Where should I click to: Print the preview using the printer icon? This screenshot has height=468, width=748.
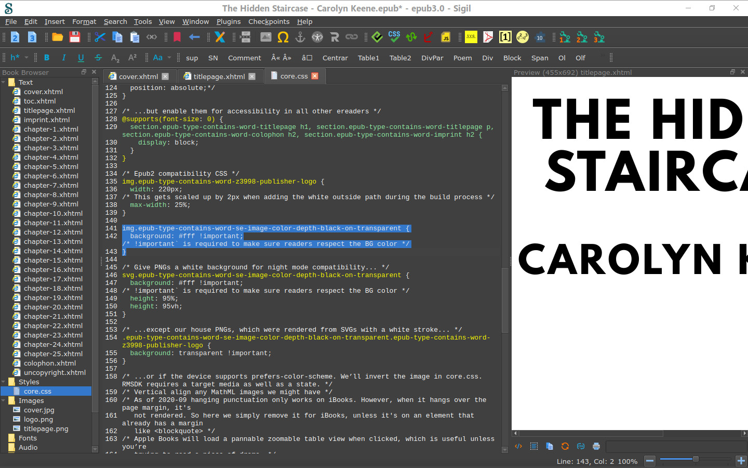596,446
